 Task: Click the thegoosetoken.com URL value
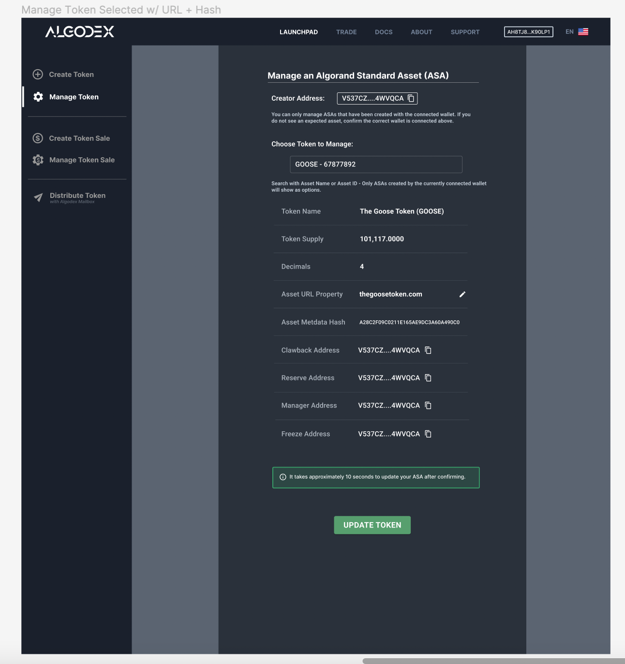point(390,294)
